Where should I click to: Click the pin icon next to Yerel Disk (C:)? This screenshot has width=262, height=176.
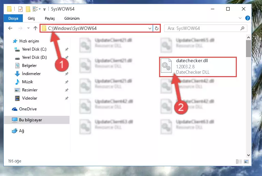point(66,49)
